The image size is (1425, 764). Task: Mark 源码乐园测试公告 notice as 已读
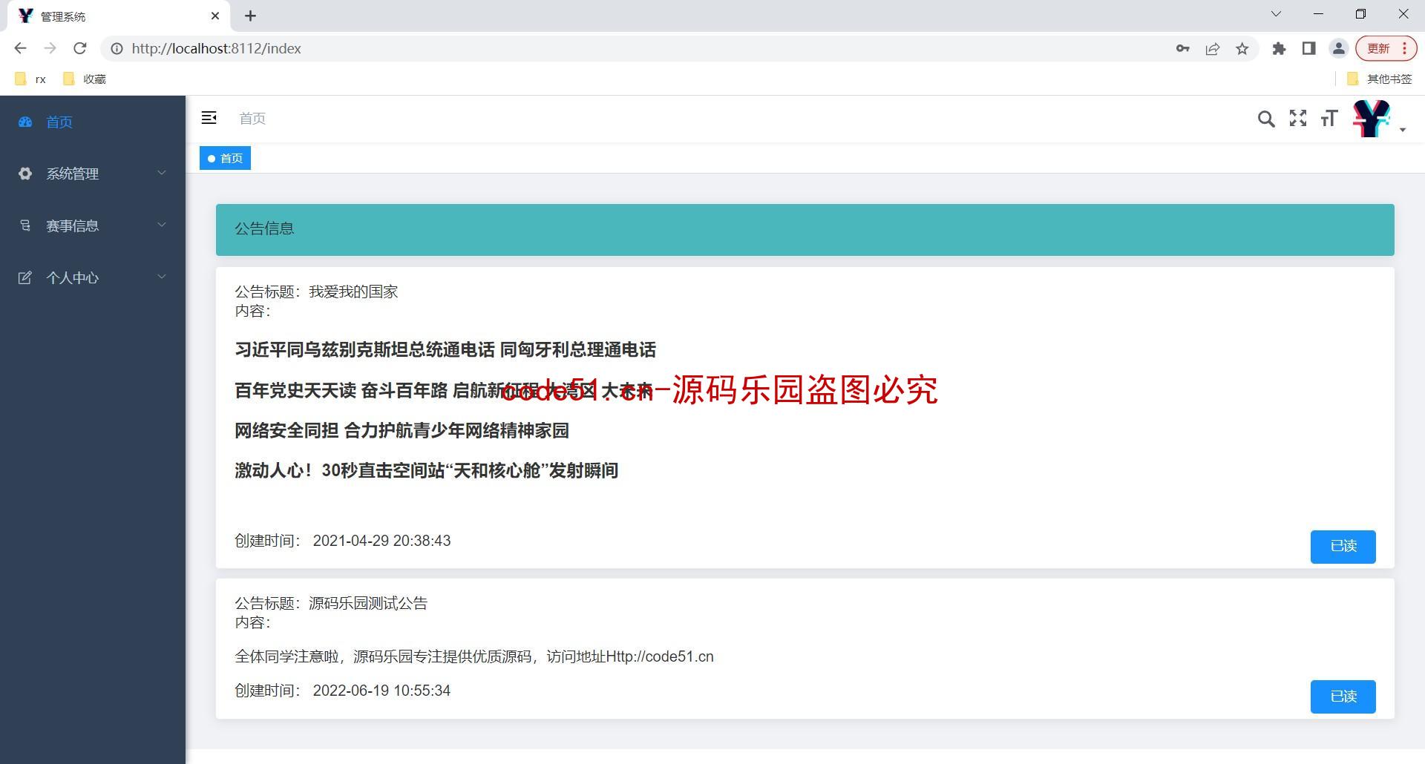point(1343,697)
